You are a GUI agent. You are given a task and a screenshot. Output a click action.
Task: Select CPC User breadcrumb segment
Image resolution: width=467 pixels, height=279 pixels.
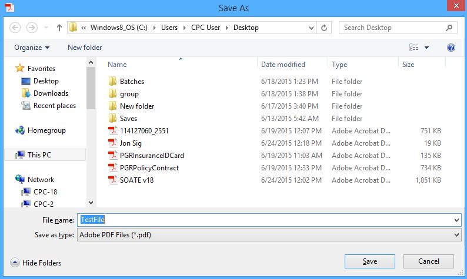tap(205, 28)
